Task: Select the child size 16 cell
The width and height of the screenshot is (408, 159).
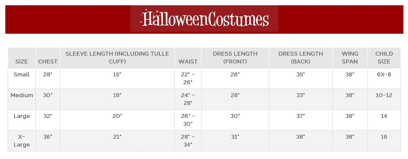Action: (x=384, y=137)
